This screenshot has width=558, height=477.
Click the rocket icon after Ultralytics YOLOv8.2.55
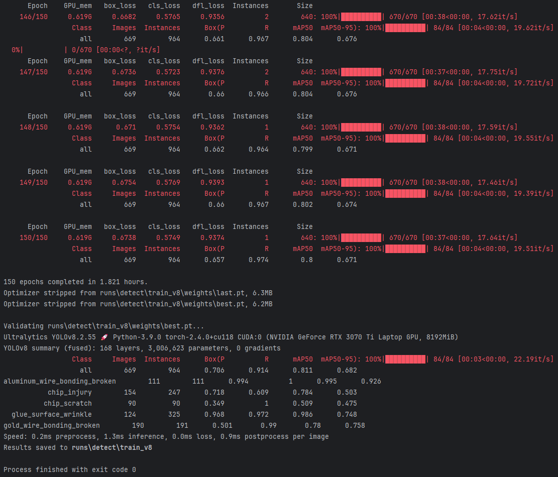(x=104, y=337)
